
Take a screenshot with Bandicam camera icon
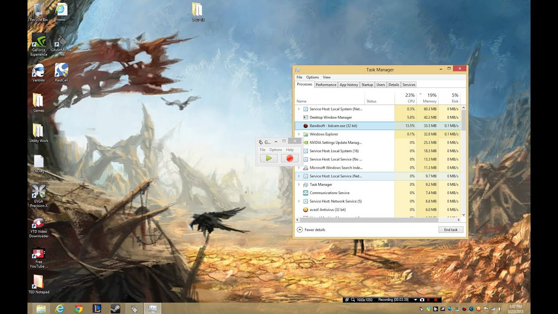422,300
